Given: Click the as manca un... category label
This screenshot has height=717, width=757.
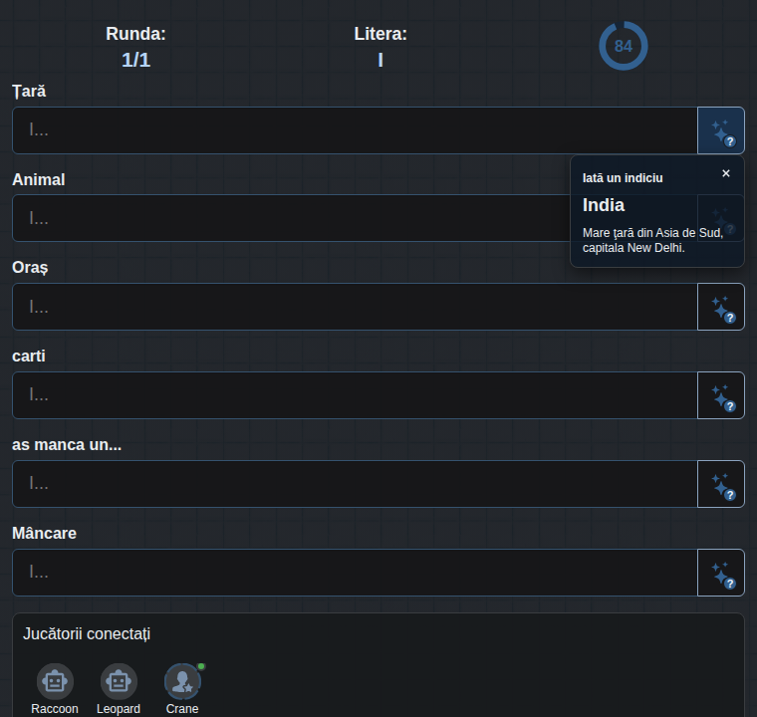Looking at the screenshot, I should [x=67, y=445].
